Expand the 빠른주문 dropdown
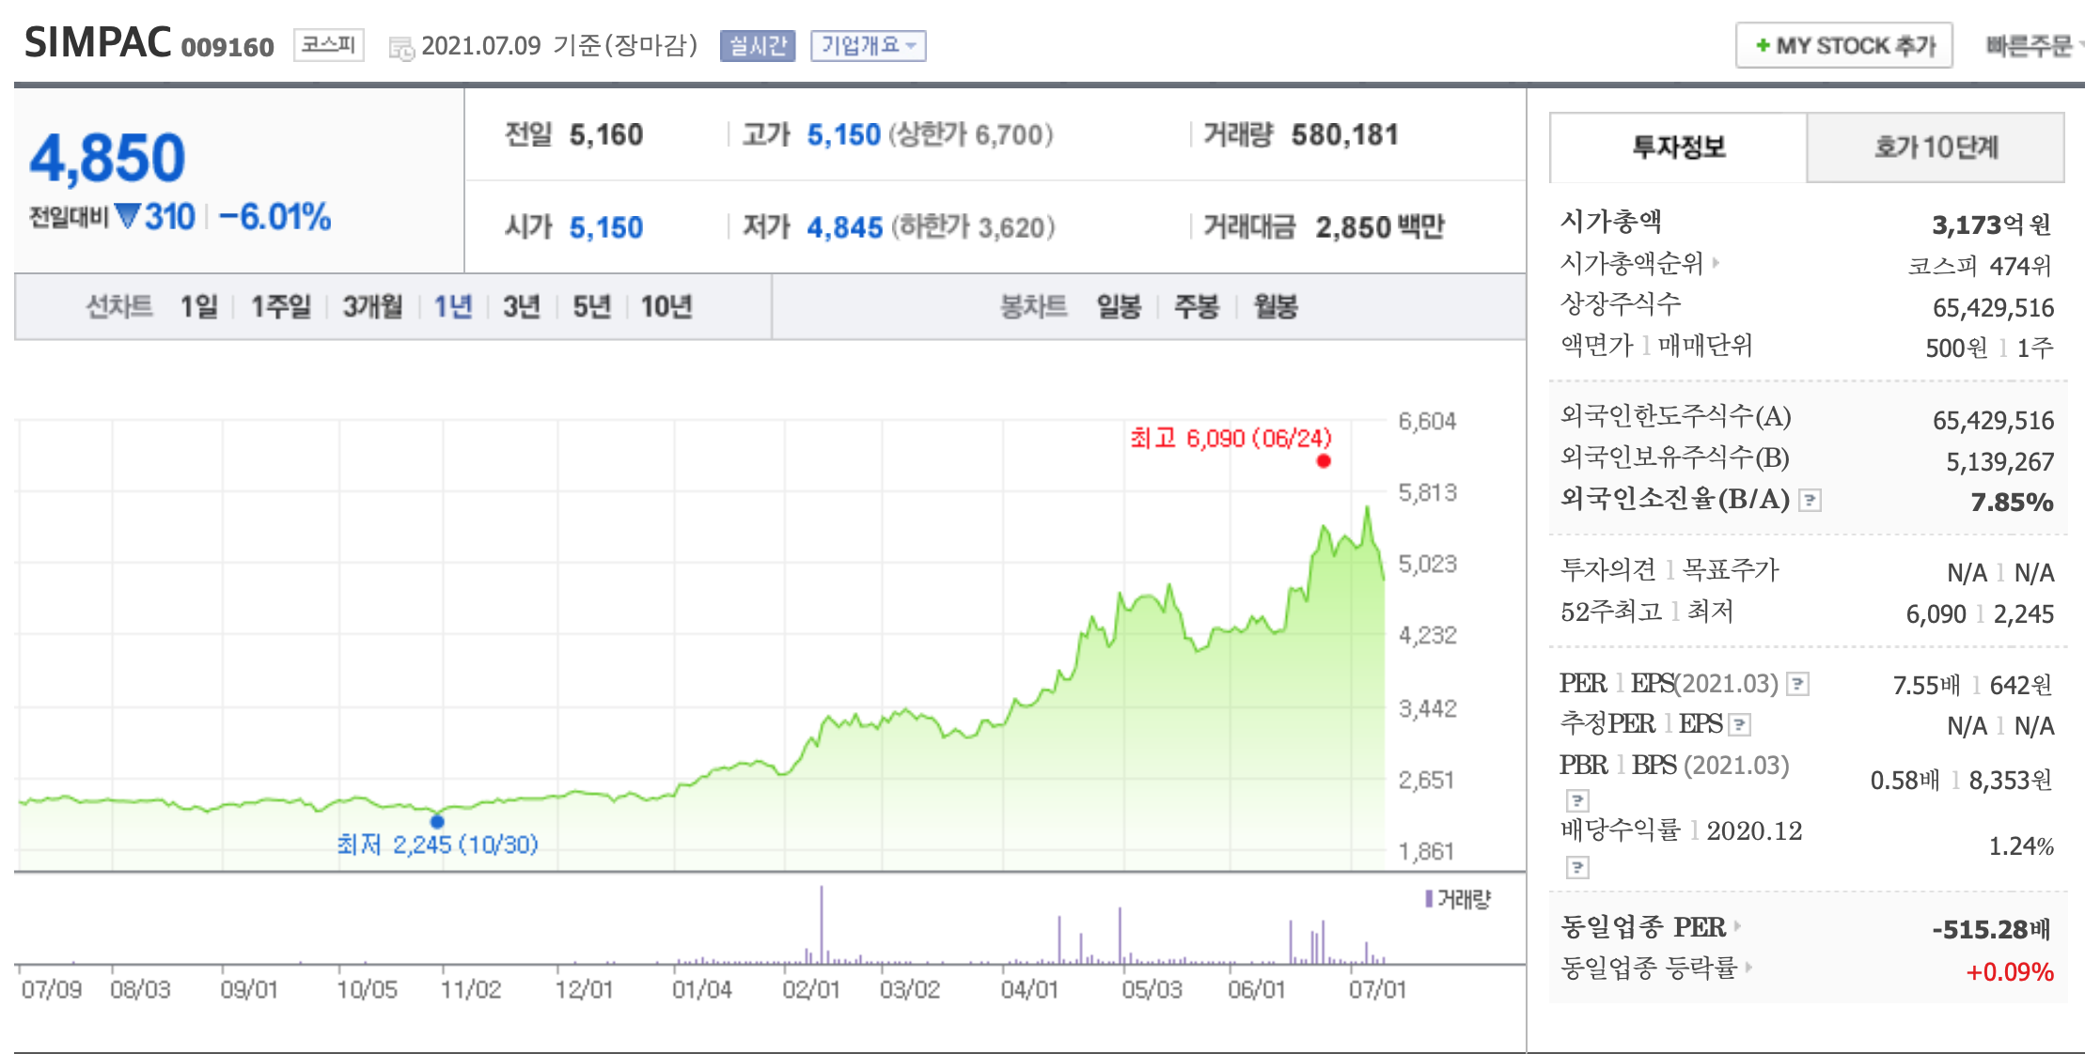 [2033, 45]
